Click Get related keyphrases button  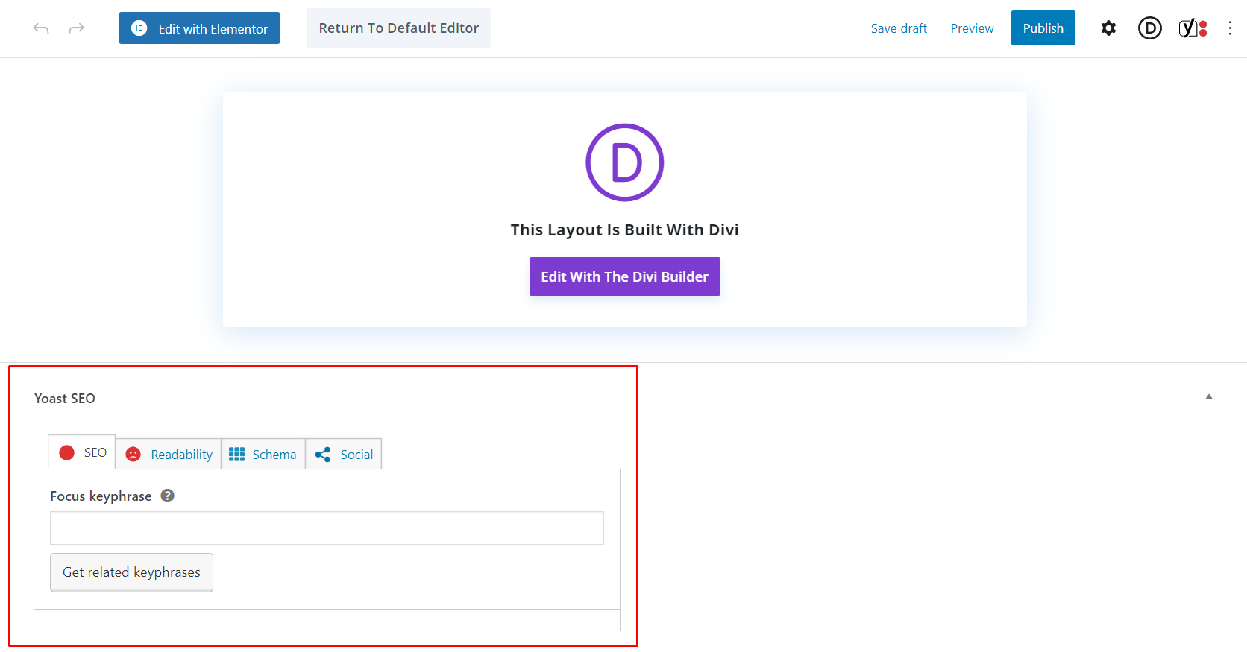[131, 572]
